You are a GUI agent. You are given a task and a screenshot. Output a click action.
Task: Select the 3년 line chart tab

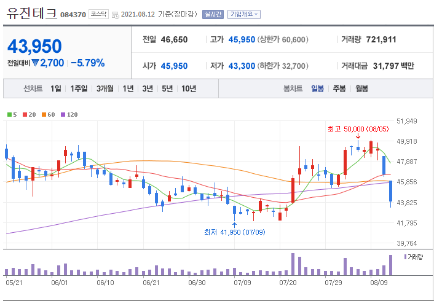coord(148,89)
